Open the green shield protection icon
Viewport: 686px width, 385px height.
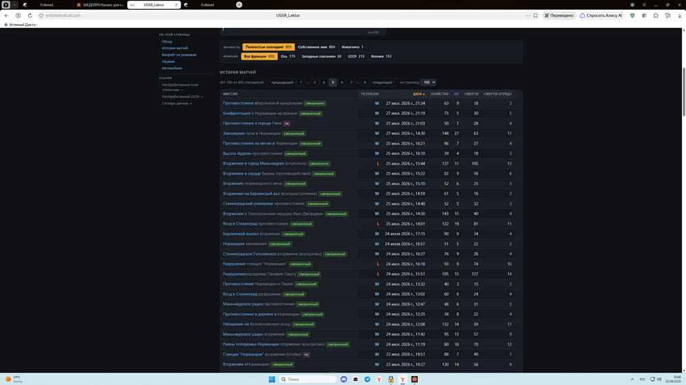click(x=632, y=15)
